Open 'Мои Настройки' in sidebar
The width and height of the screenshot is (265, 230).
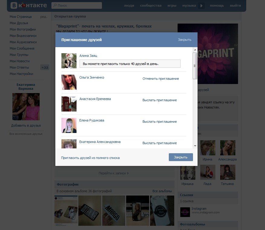click(21, 74)
